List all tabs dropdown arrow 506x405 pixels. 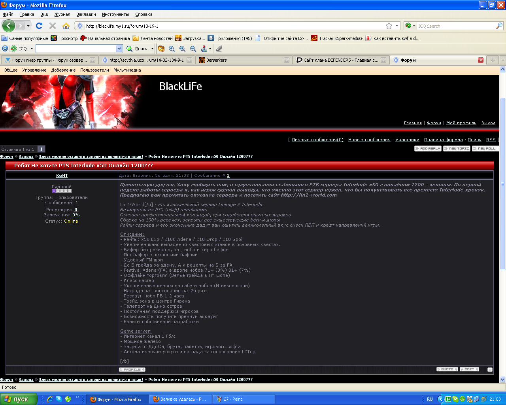pyautogui.click(x=502, y=60)
